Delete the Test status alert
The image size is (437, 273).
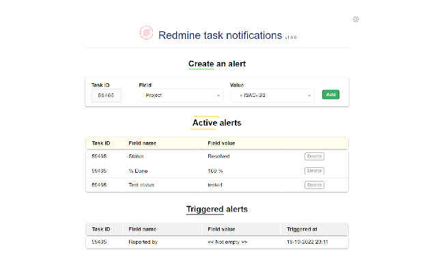point(314,185)
